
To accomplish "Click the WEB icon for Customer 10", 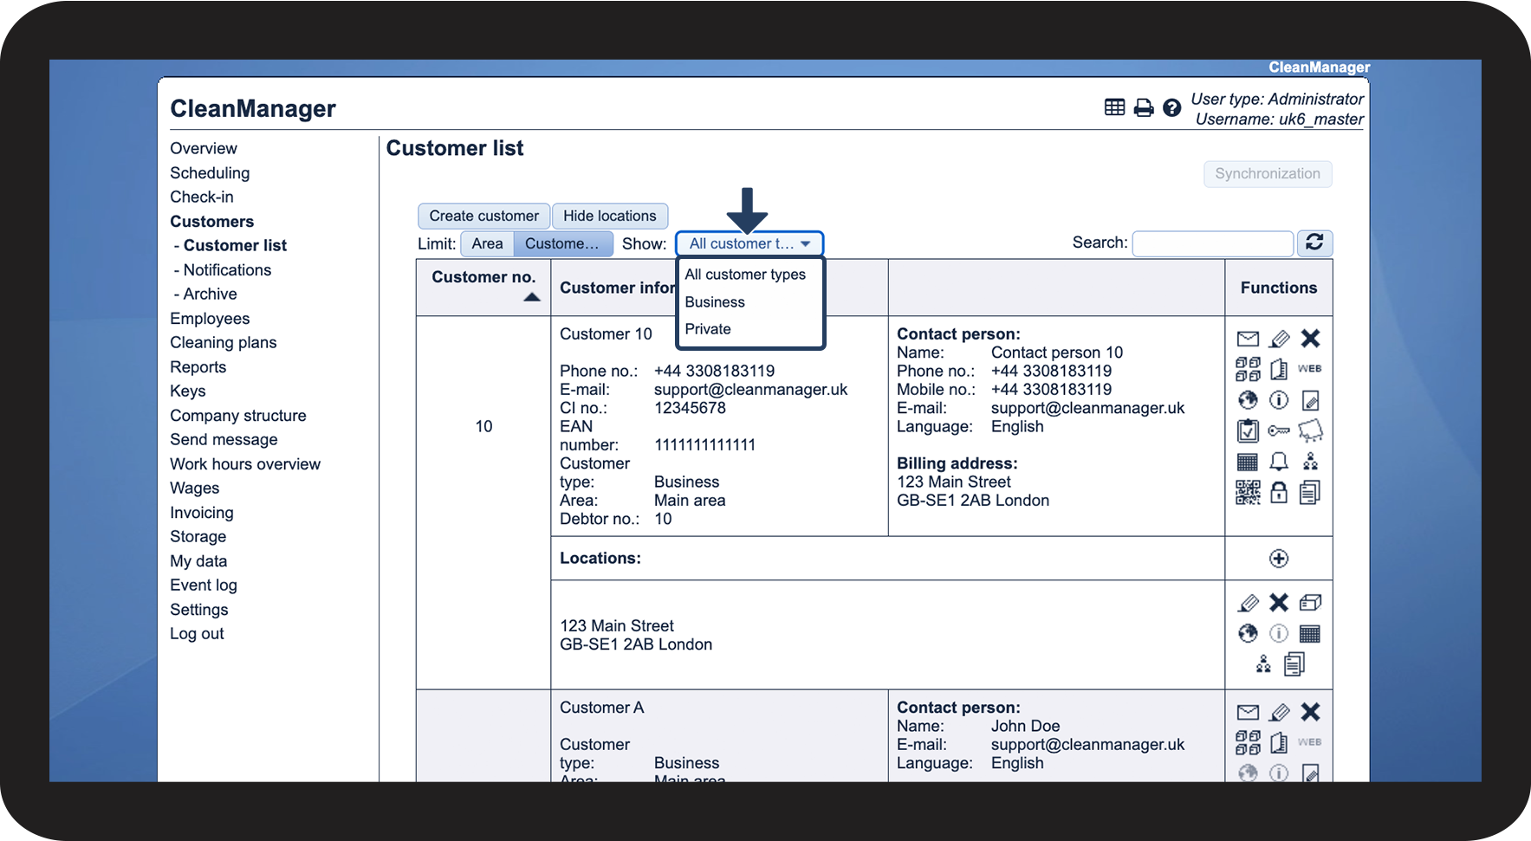I will click(1310, 368).
